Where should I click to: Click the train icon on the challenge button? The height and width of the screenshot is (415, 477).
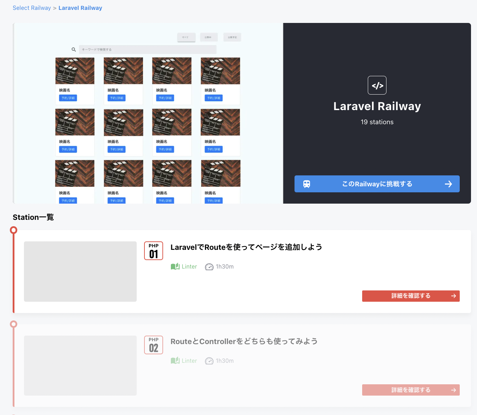pyautogui.click(x=307, y=184)
